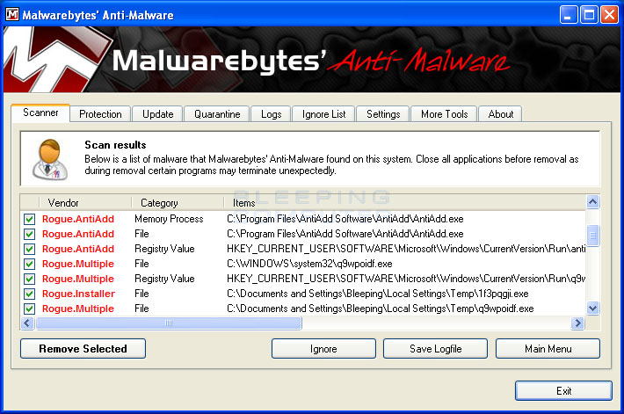Click the Remove Selected button
The width and height of the screenshot is (624, 414).
tap(83, 349)
